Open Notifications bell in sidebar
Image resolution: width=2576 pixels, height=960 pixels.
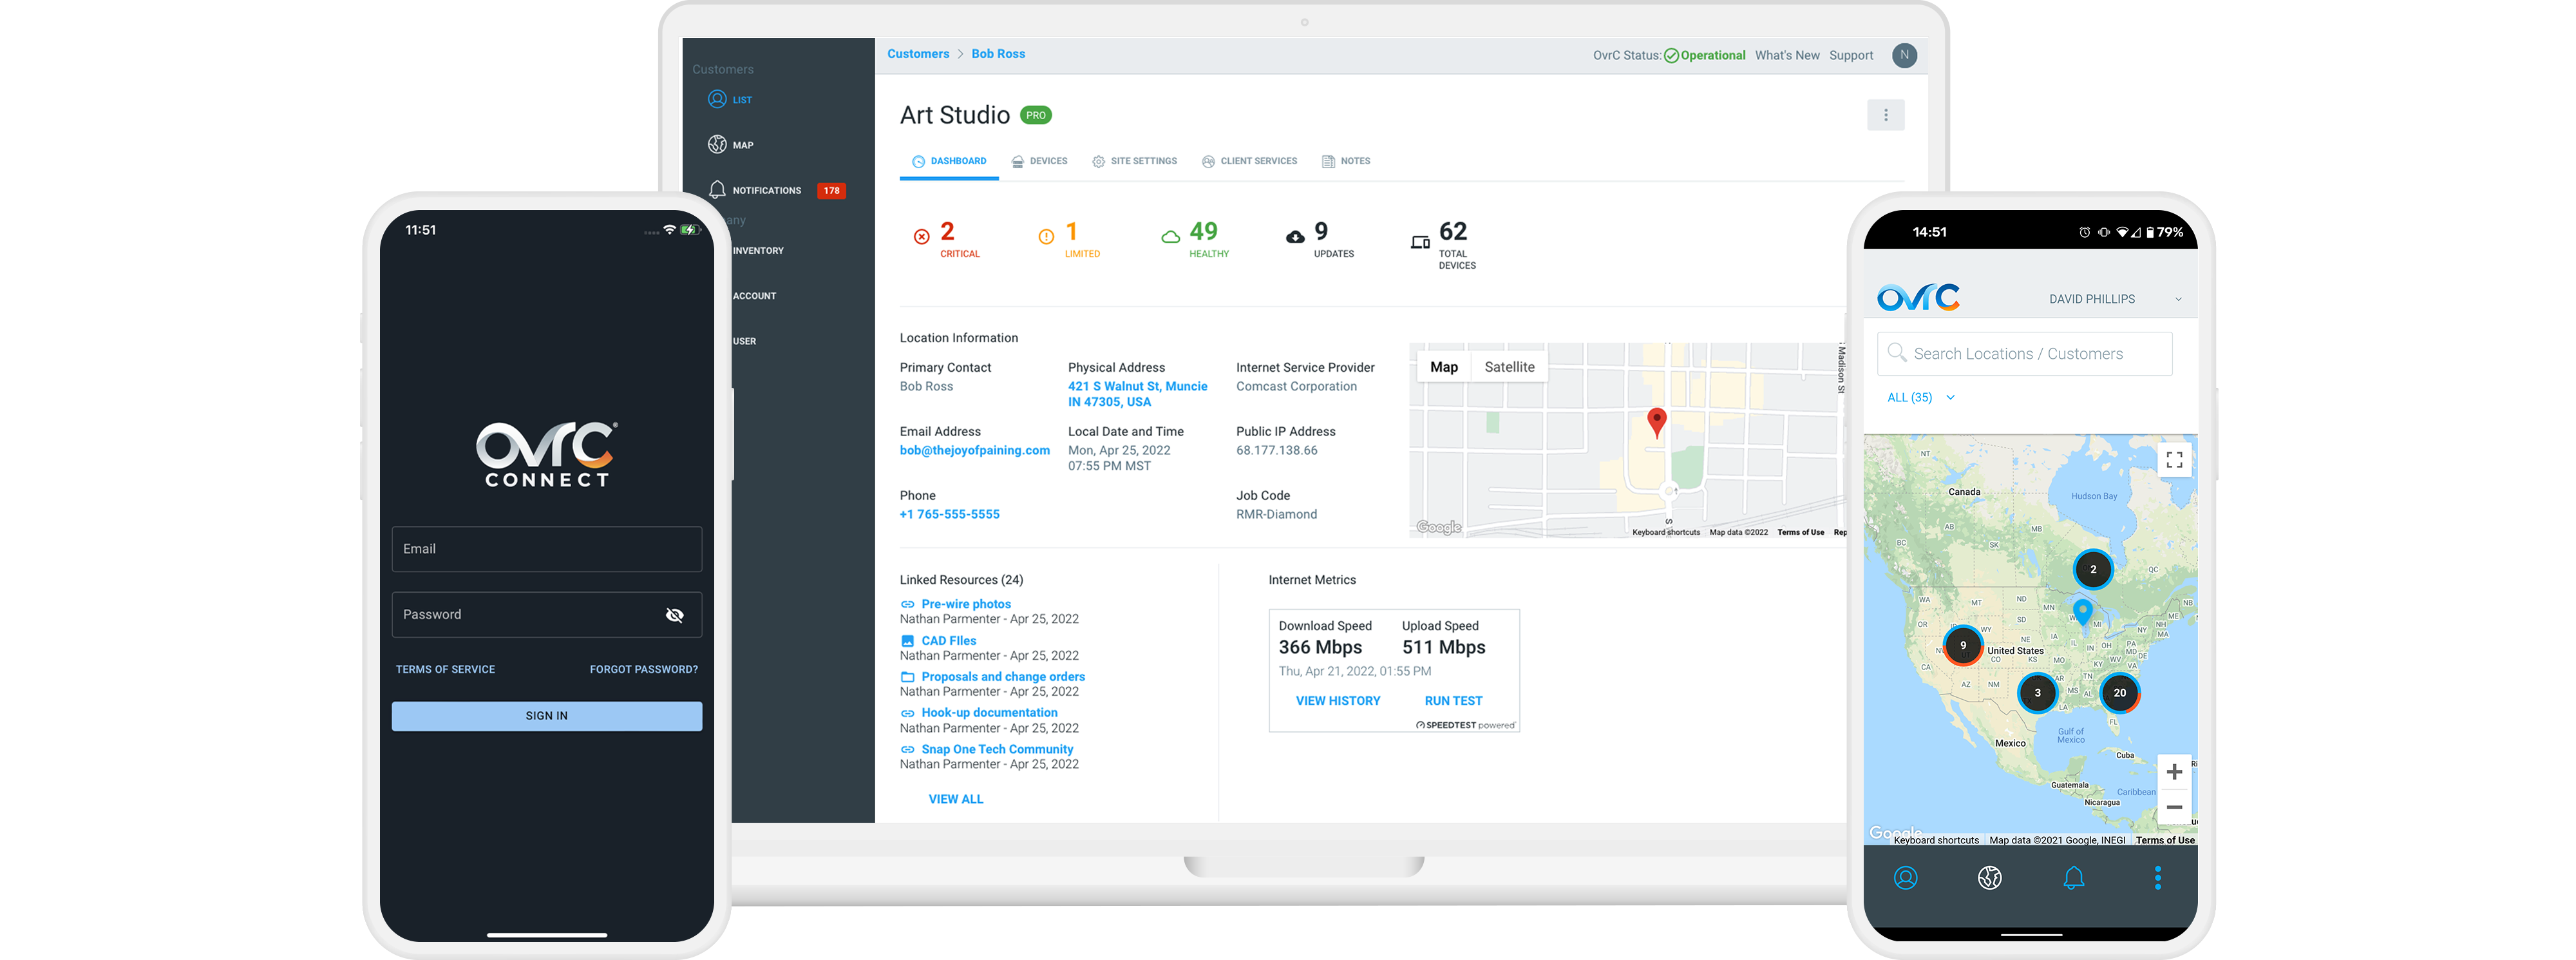pyautogui.click(x=717, y=189)
